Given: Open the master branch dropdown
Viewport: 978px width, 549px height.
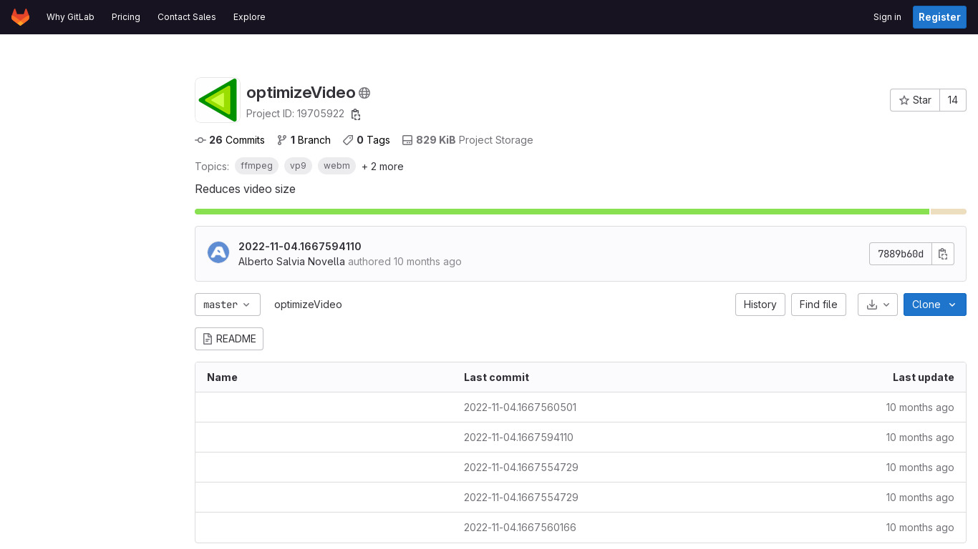Looking at the screenshot, I should click(x=228, y=305).
